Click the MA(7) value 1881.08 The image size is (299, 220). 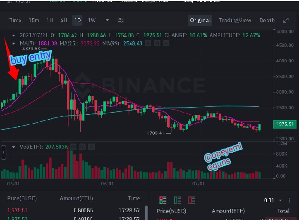(48, 44)
